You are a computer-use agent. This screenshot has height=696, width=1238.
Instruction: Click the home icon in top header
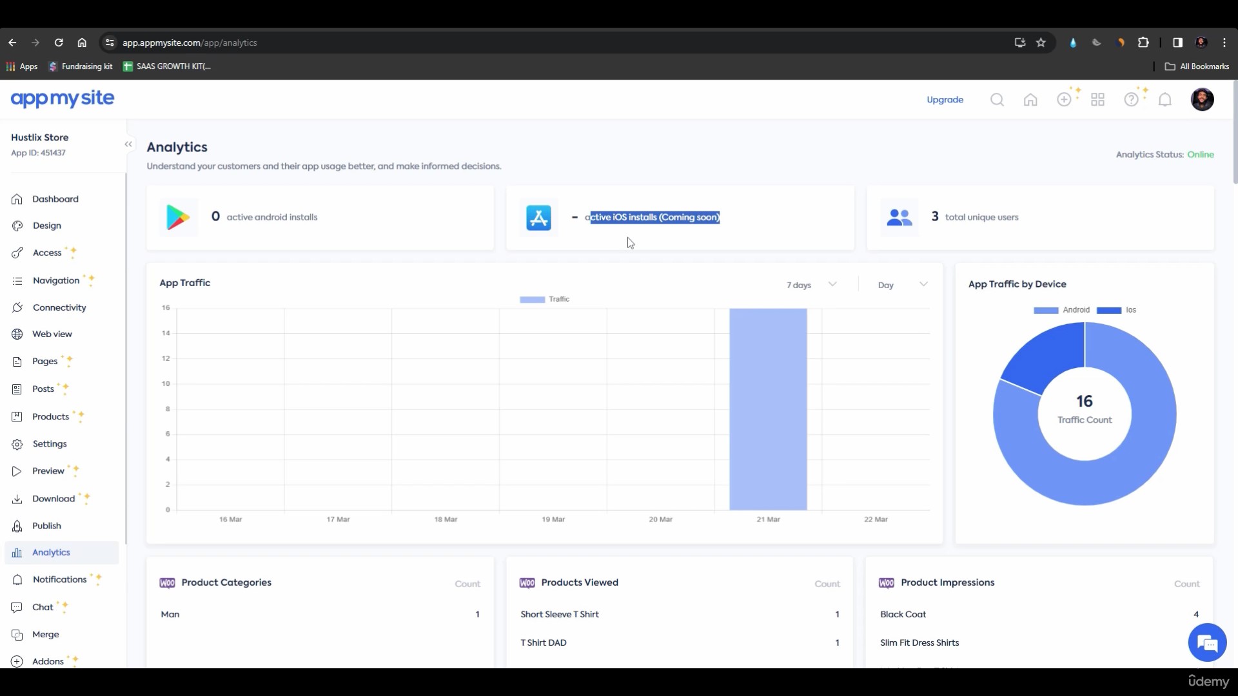point(1030,99)
